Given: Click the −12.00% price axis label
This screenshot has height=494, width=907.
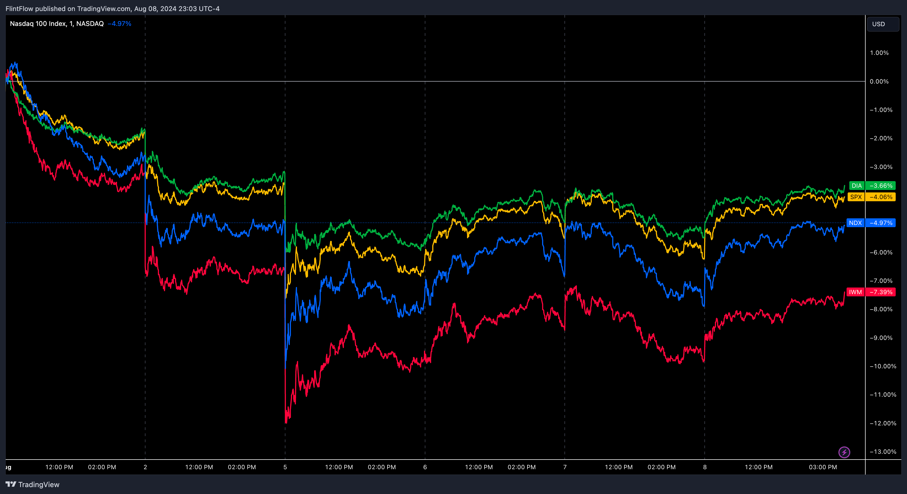Looking at the screenshot, I should coord(883,423).
